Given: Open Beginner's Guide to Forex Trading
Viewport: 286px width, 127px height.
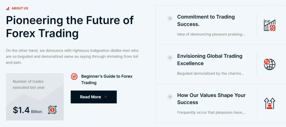Looking at the screenshot, I should pos(107,79).
